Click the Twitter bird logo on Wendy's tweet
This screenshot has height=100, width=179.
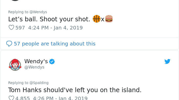[167, 61]
